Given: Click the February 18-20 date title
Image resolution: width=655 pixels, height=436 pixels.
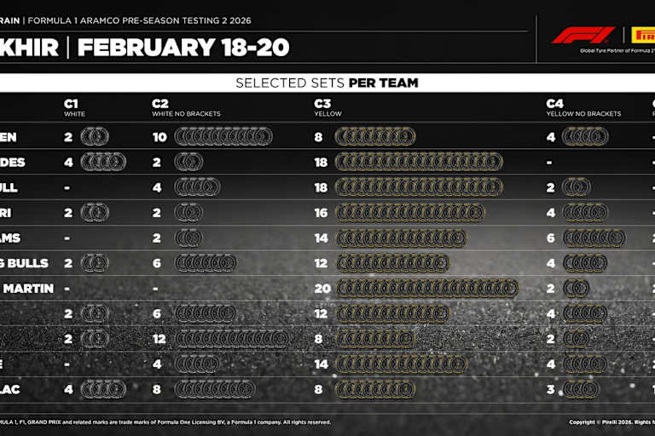Looking at the screenshot, I should pyautogui.click(x=183, y=46).
